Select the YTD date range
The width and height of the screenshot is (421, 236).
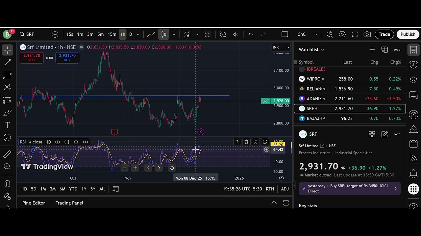pos(73,189)
